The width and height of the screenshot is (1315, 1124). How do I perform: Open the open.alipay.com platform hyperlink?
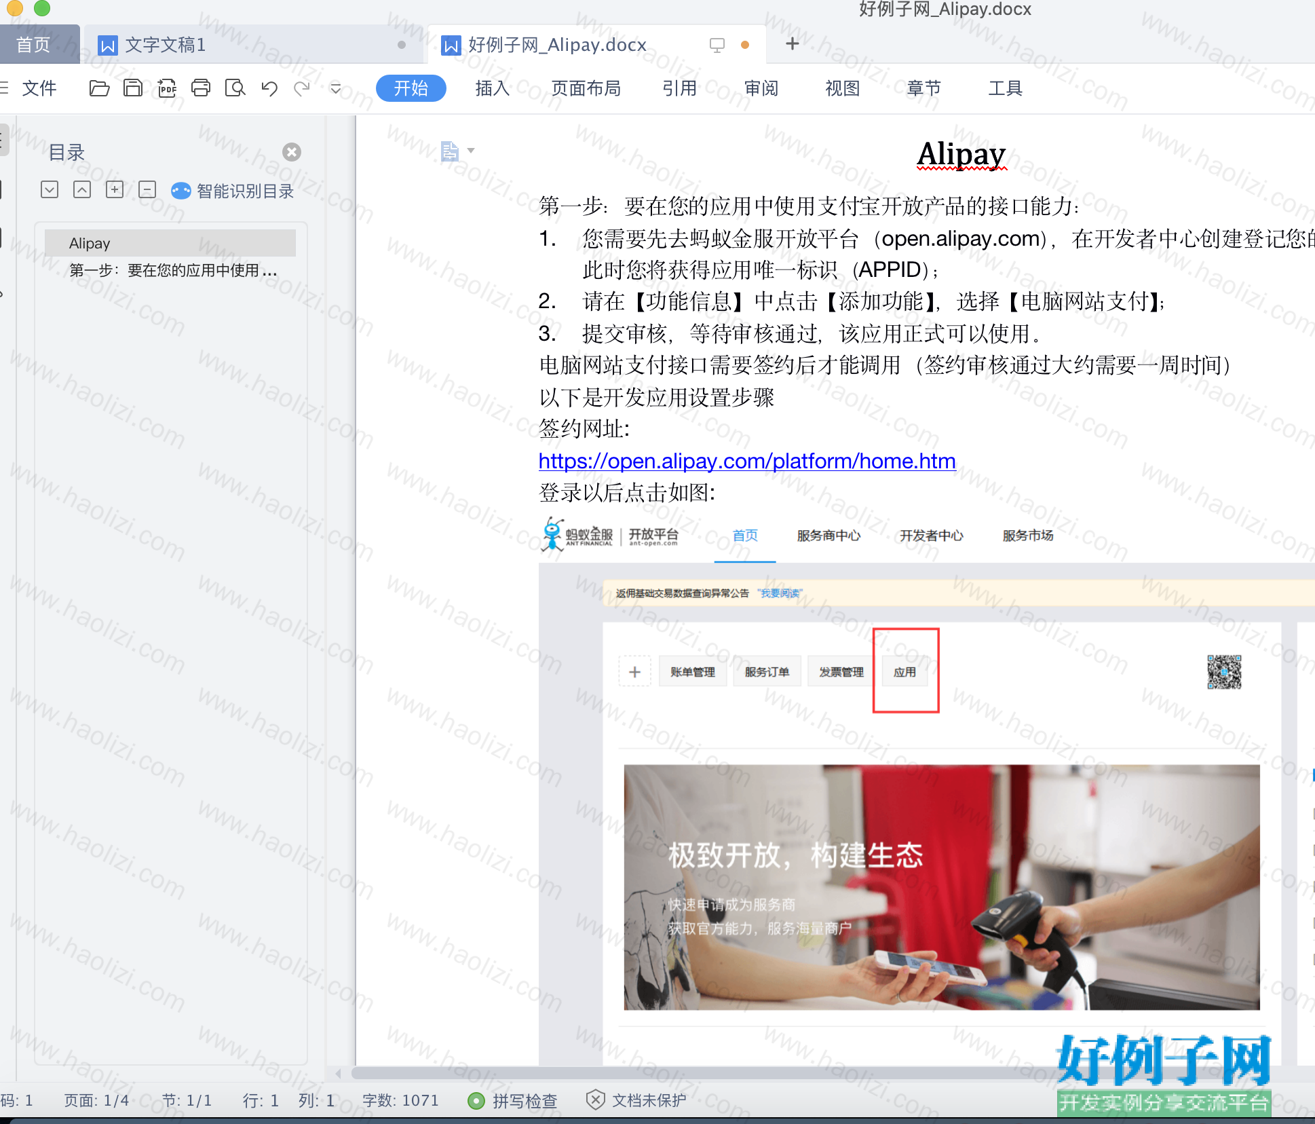click(747, 461)
